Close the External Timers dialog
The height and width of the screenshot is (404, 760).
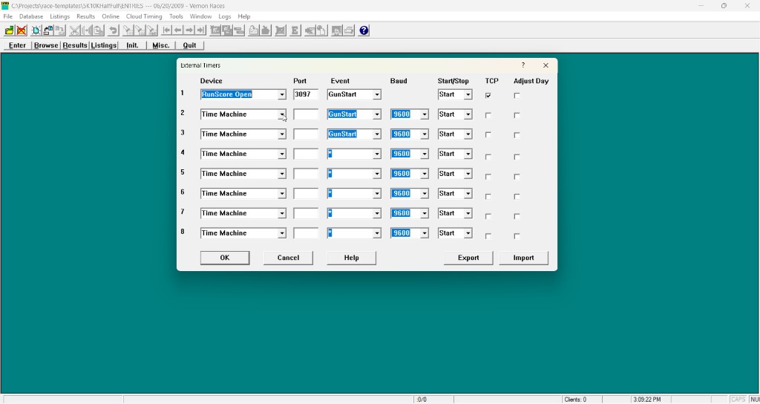(546, 65)
